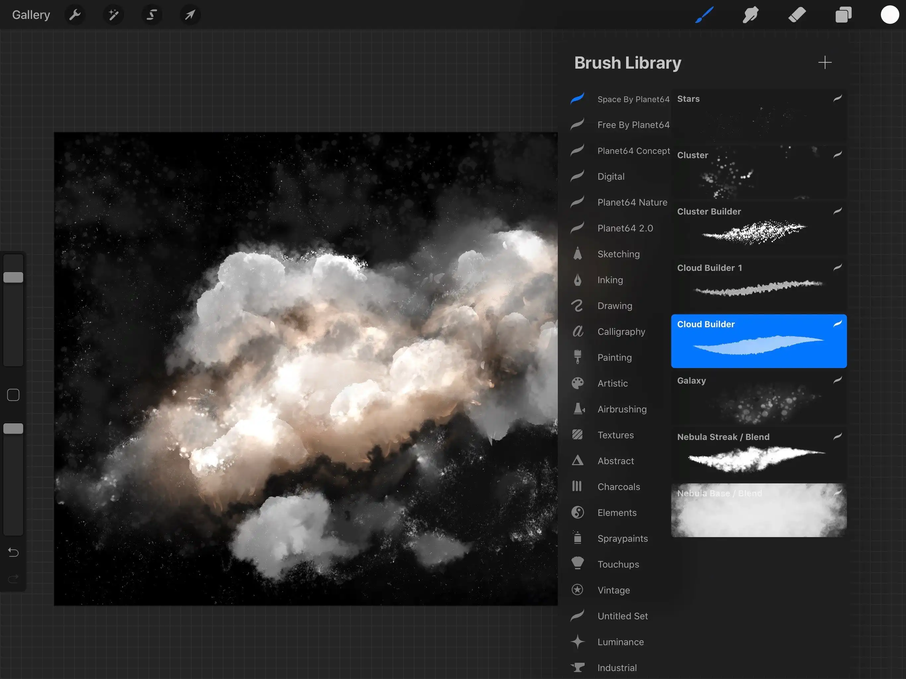Screen dimensions: 906x679
Task: Select the Smudge tool
Action: click(x=750, y=15)
